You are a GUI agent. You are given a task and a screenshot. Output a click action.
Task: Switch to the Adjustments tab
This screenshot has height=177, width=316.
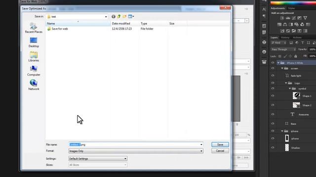pyautogui.click(x=277, y=8)
